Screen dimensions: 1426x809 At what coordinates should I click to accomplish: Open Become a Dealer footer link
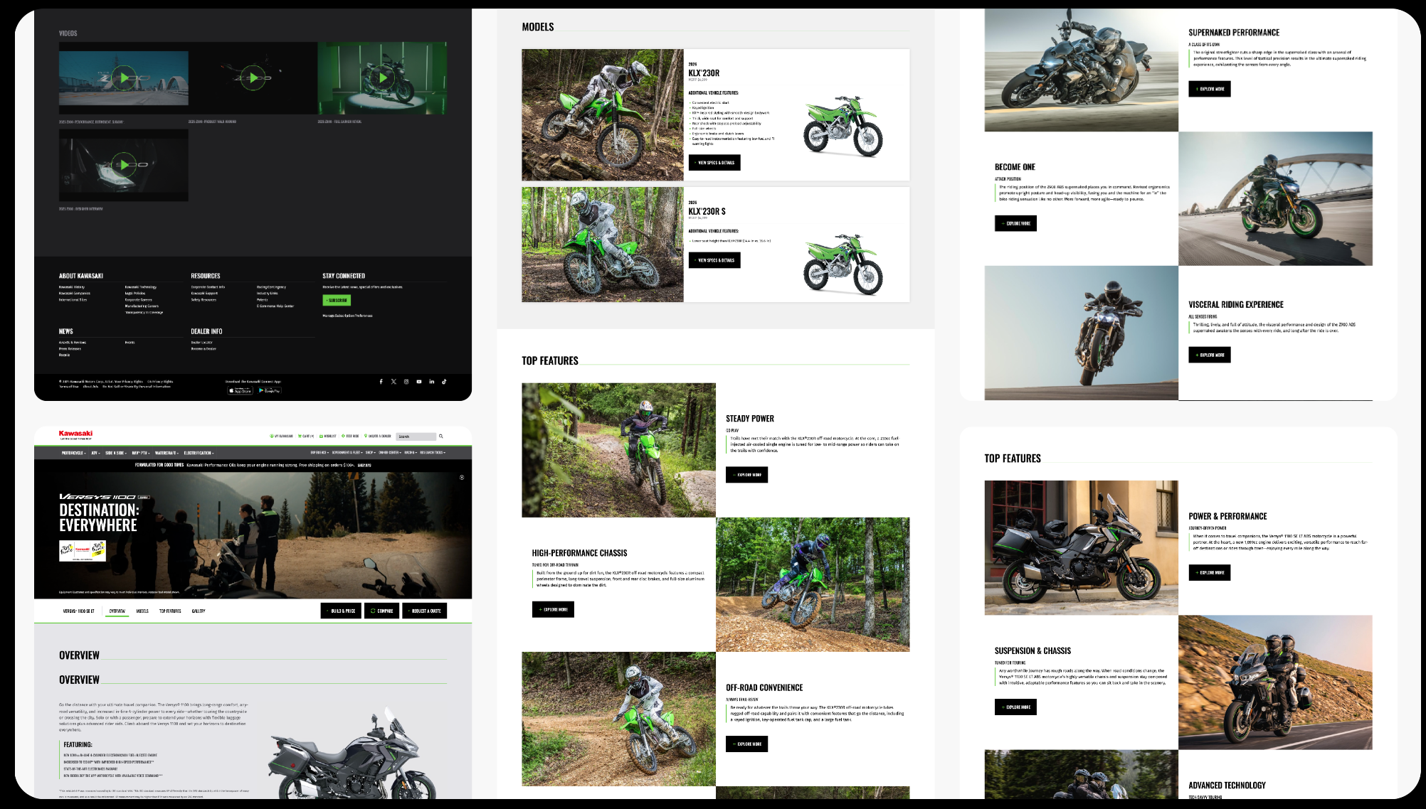204,348
